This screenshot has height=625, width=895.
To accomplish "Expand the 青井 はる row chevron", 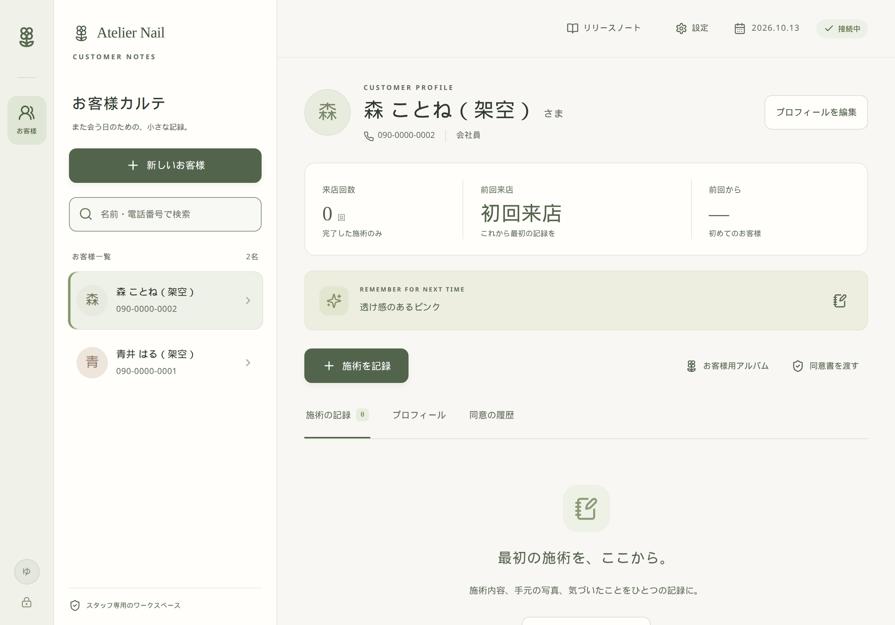I will pyautogui.click(x=248, y=363).
